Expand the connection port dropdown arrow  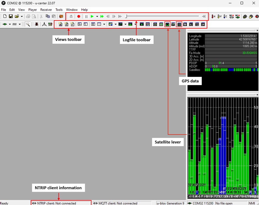click(x=10, y=24)
